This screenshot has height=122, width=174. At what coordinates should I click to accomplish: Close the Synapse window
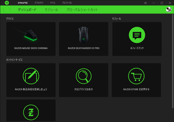(x=170, y=3)
